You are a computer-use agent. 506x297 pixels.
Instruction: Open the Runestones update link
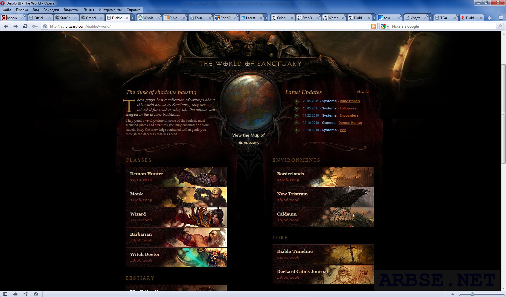(350, 101)
